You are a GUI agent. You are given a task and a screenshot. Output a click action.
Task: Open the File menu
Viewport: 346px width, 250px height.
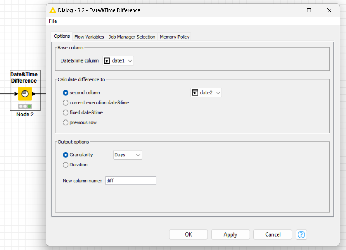(x=53, y=21)
